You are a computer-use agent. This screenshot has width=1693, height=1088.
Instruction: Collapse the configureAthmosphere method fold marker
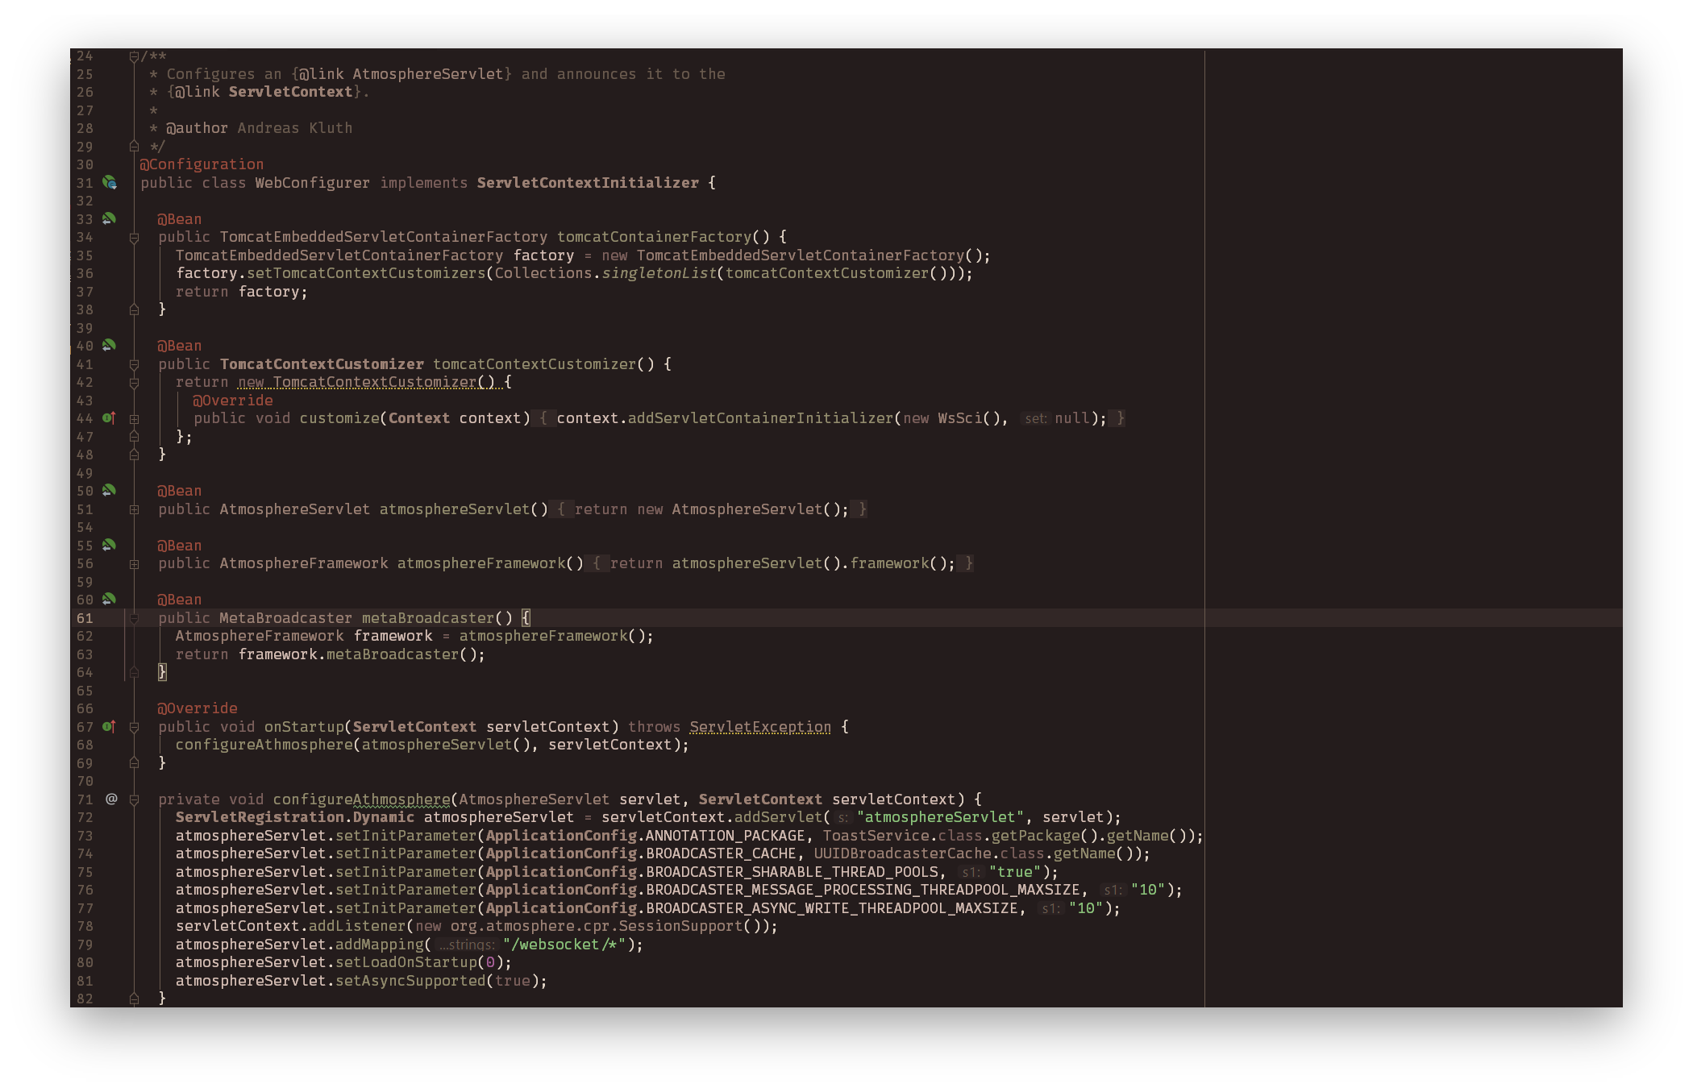tap(135, 799)
